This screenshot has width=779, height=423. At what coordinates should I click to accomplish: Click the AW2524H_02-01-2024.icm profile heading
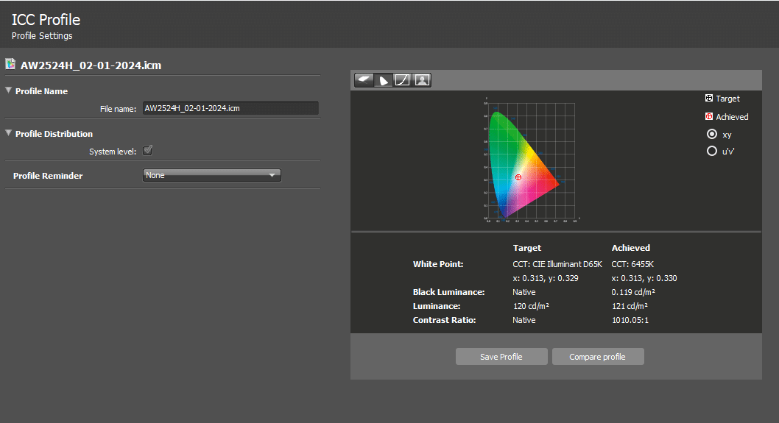(91, 65)
